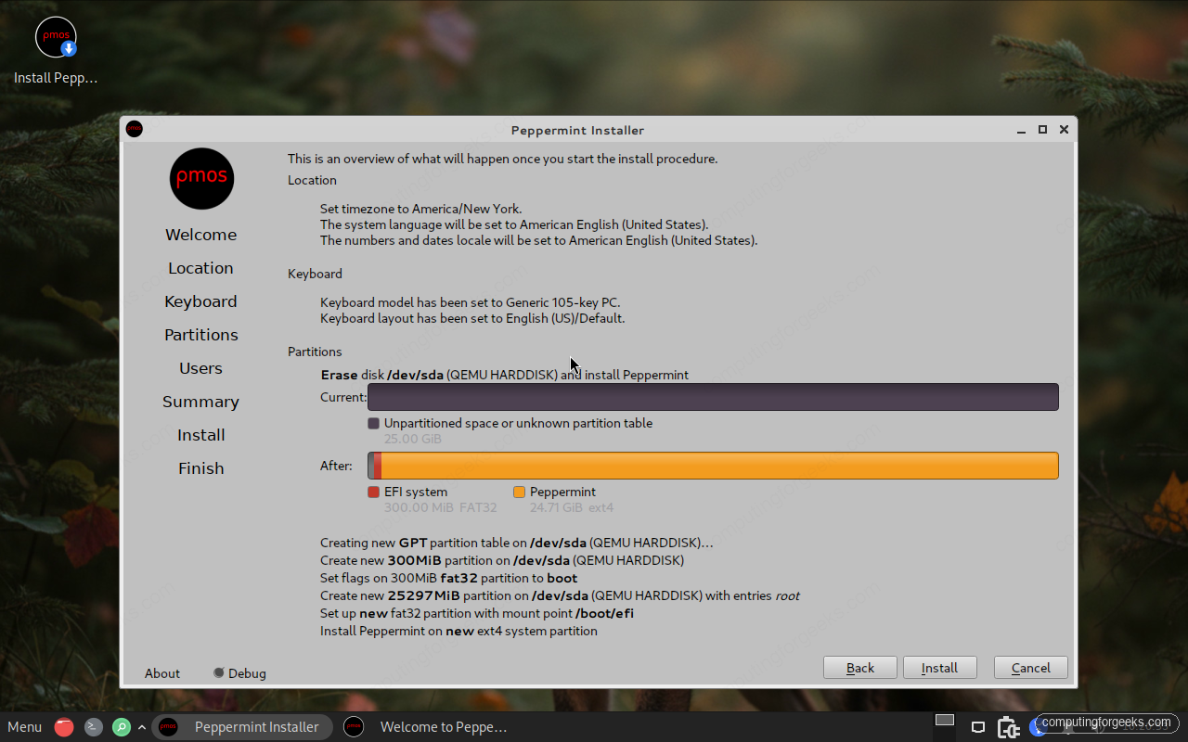Switch to Peppermint Installer taskbar window
1188x742 pixels.
[x=243, y=727]
